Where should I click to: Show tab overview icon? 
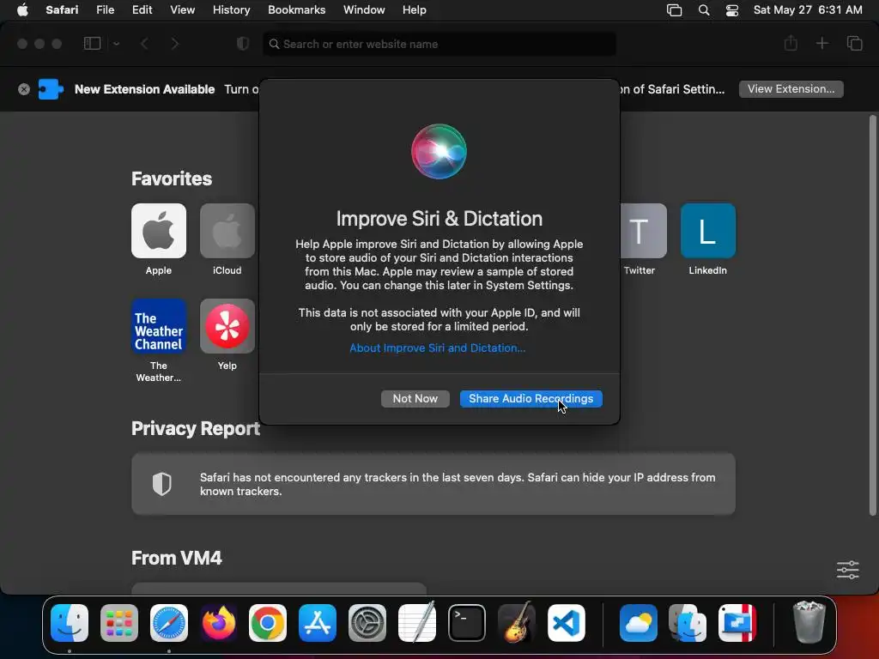coord(854,43)
